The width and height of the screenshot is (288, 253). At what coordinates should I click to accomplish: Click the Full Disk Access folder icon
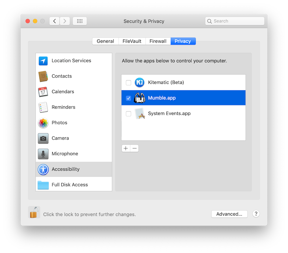43,185
